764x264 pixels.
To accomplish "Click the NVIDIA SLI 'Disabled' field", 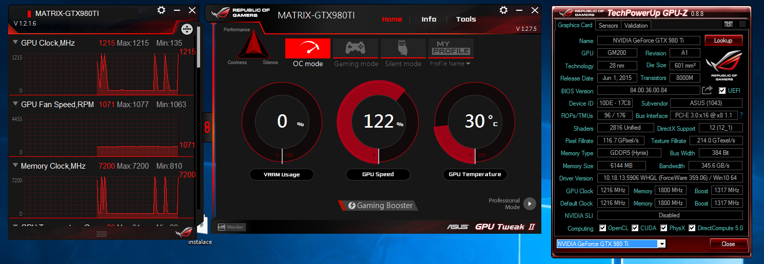I will coord(670,215).
